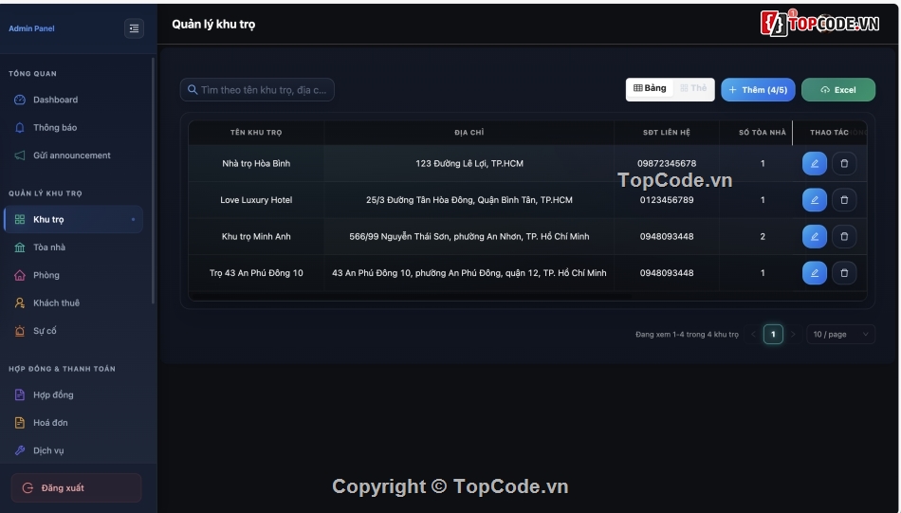Go to next page arrow in pagination
The image size is (901, 513).
click(x=794, y=335)
